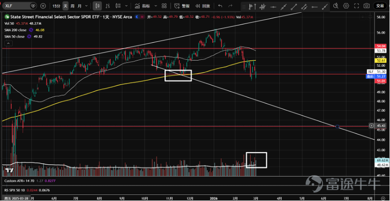Screen dimensions: 390x201
Task: Select the ray drawing tool
Action: pyautogui.click(x=324, y=7)
